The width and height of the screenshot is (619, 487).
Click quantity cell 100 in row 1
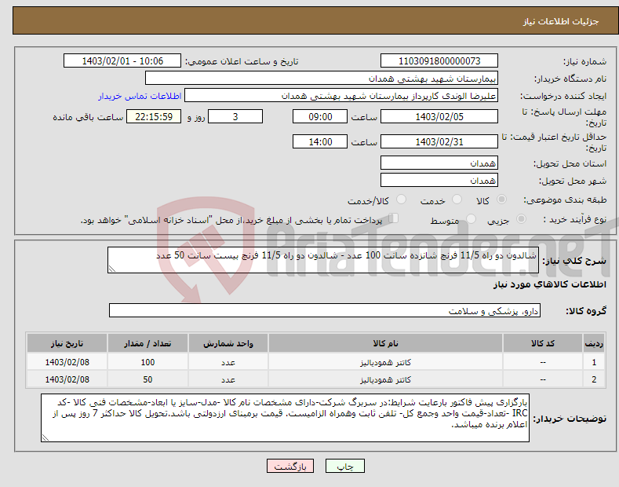click(147, 362)
